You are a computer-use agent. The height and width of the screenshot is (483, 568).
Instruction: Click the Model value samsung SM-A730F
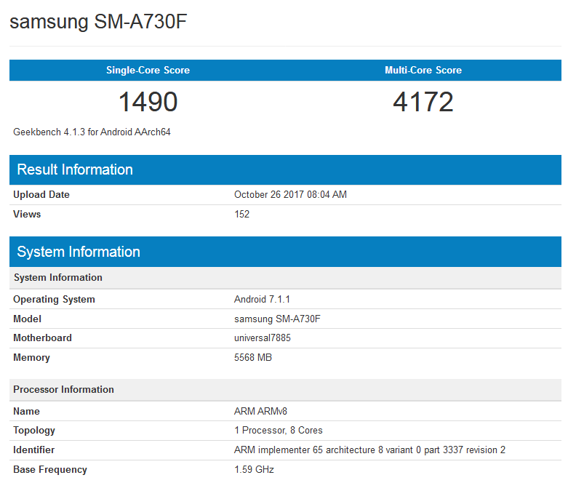(x=277, y=319)
